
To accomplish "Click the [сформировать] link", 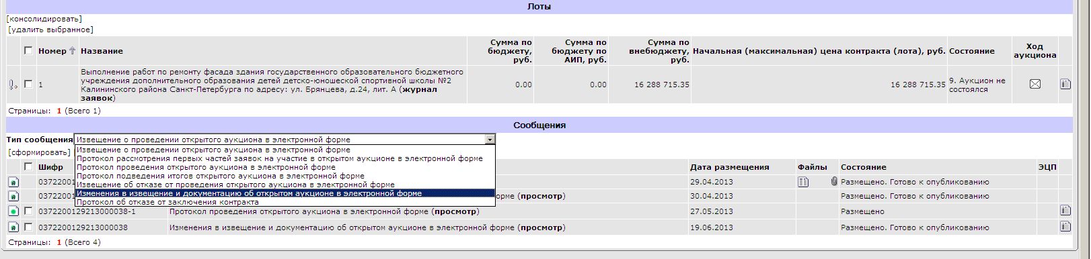I will tap(39, 152).
